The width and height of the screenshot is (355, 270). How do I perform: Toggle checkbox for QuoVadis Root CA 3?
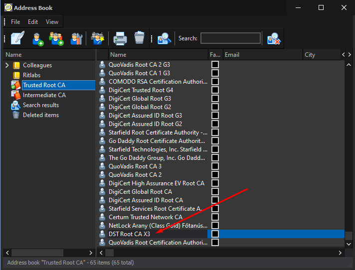[215, 166]
